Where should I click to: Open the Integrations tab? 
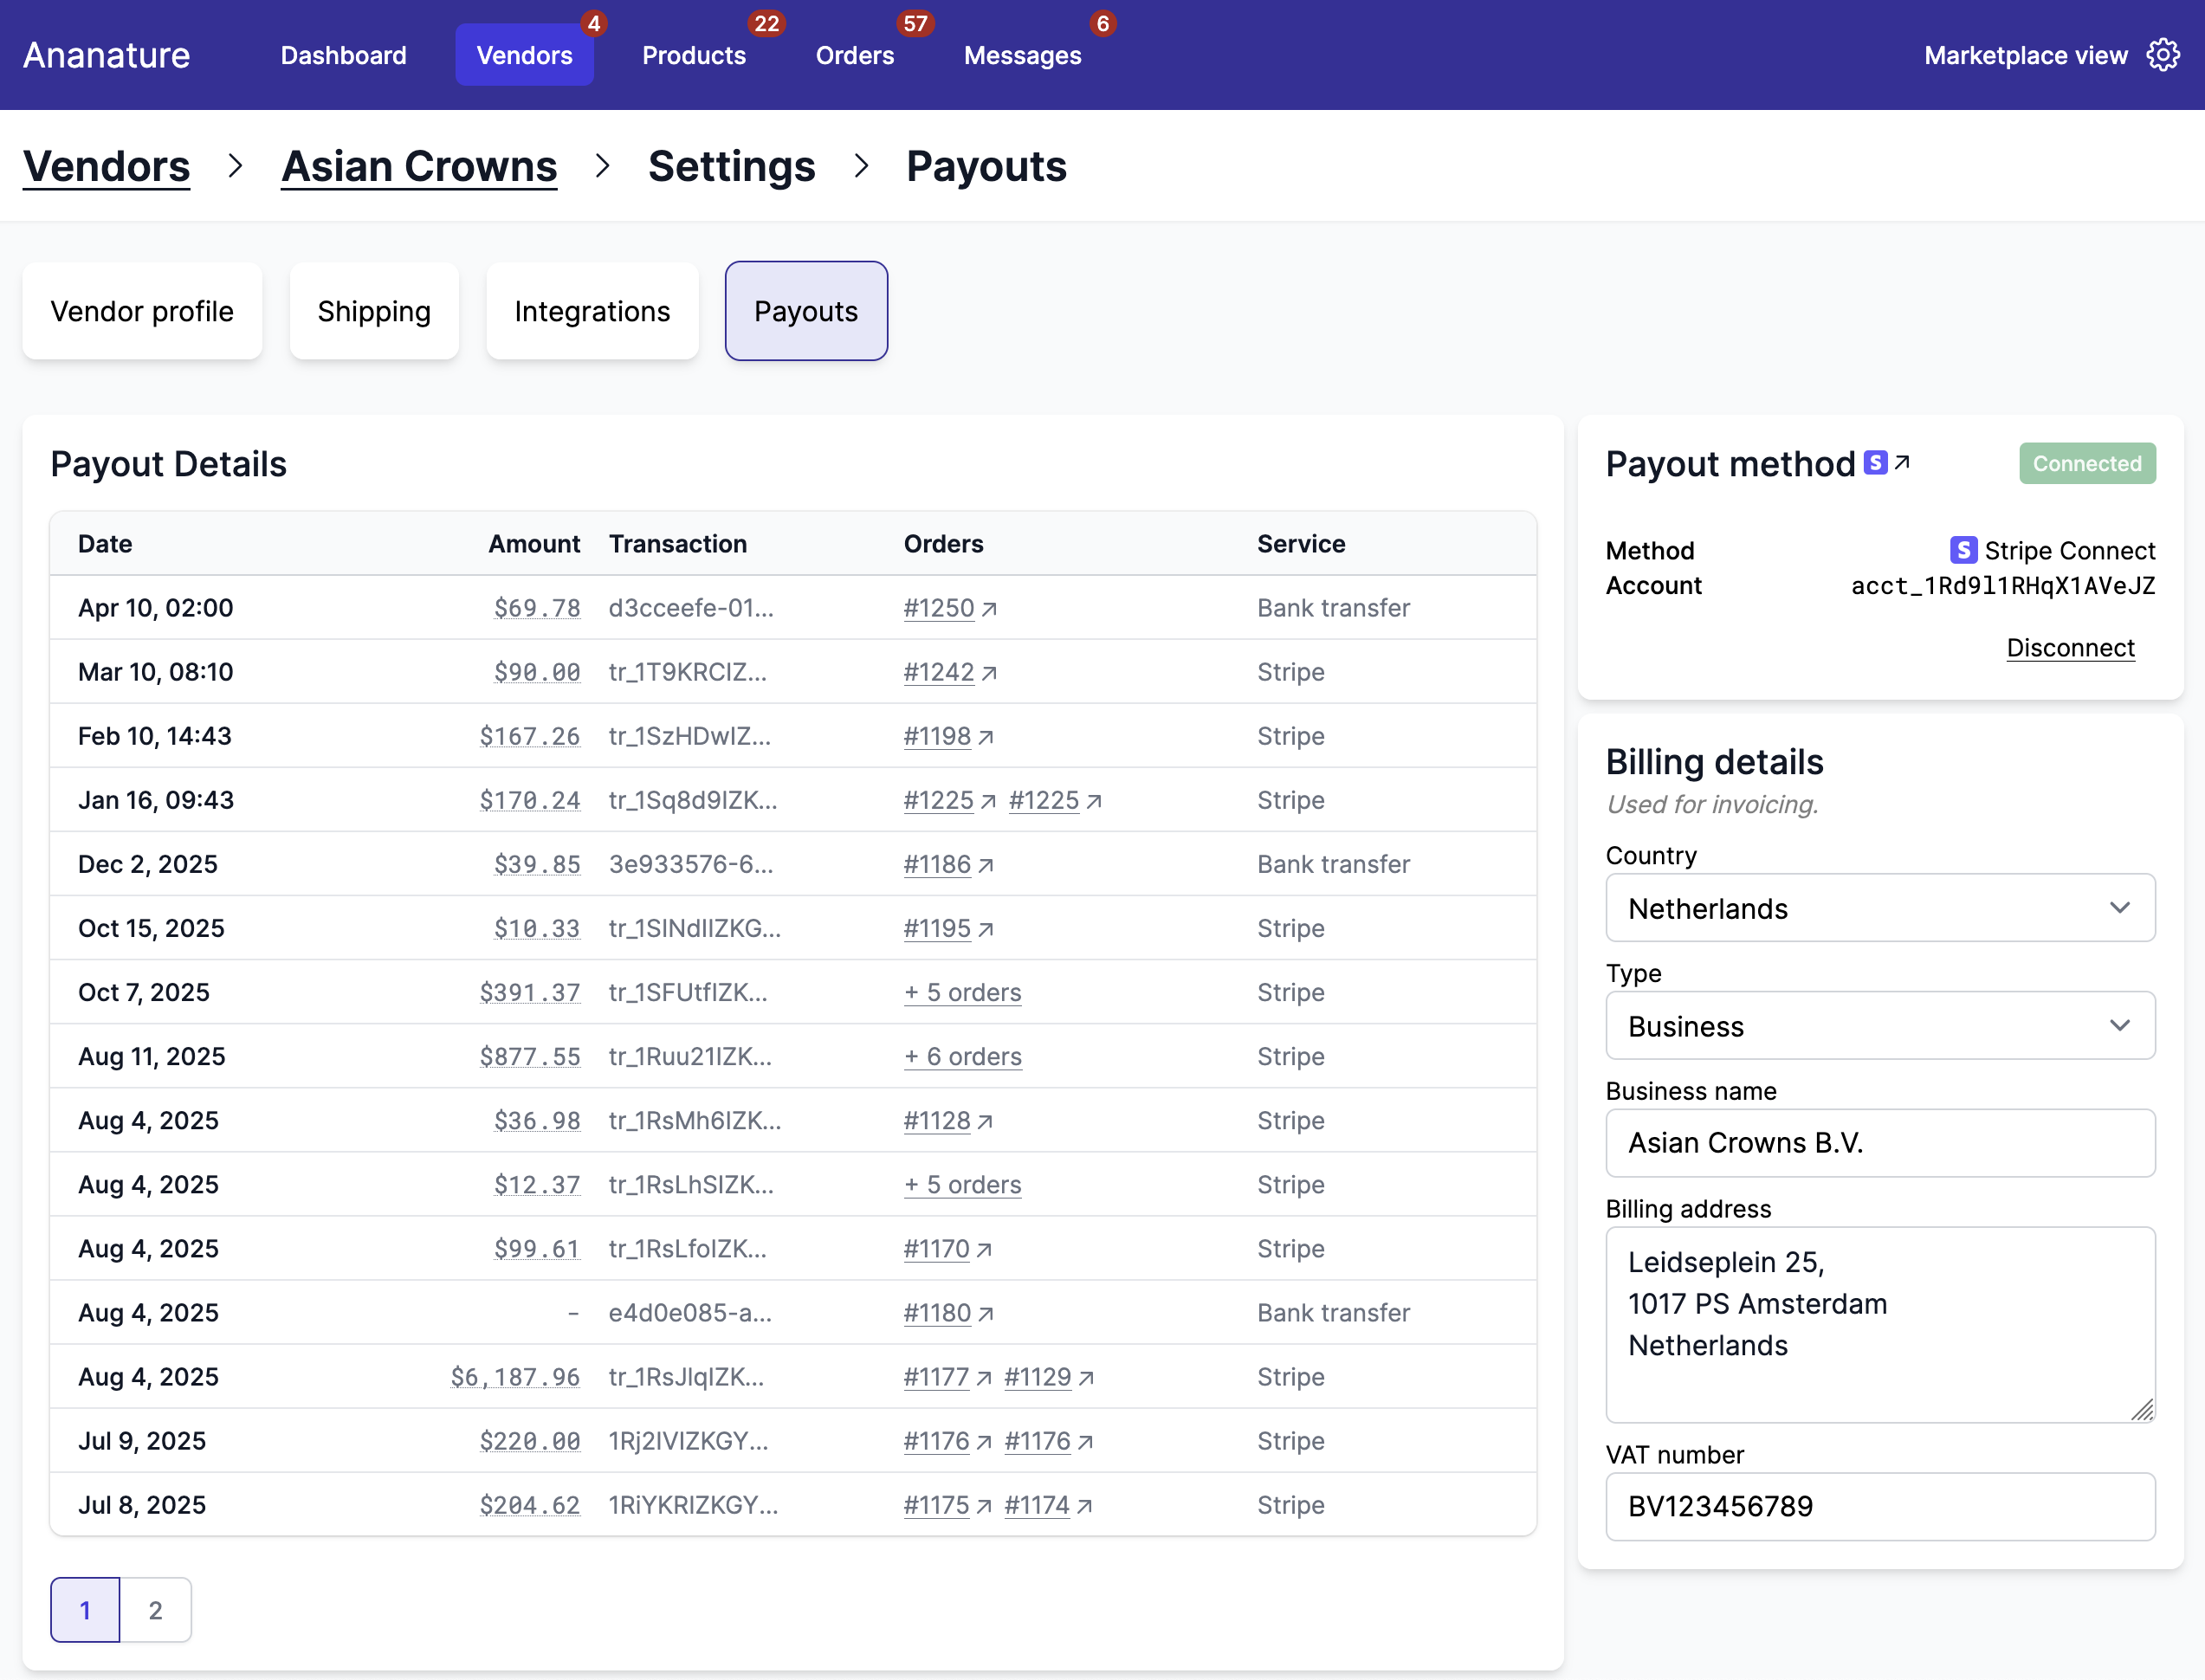[592, 311]
